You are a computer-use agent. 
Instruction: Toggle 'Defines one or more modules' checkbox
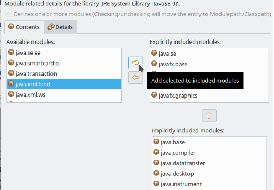pos(8,14)
